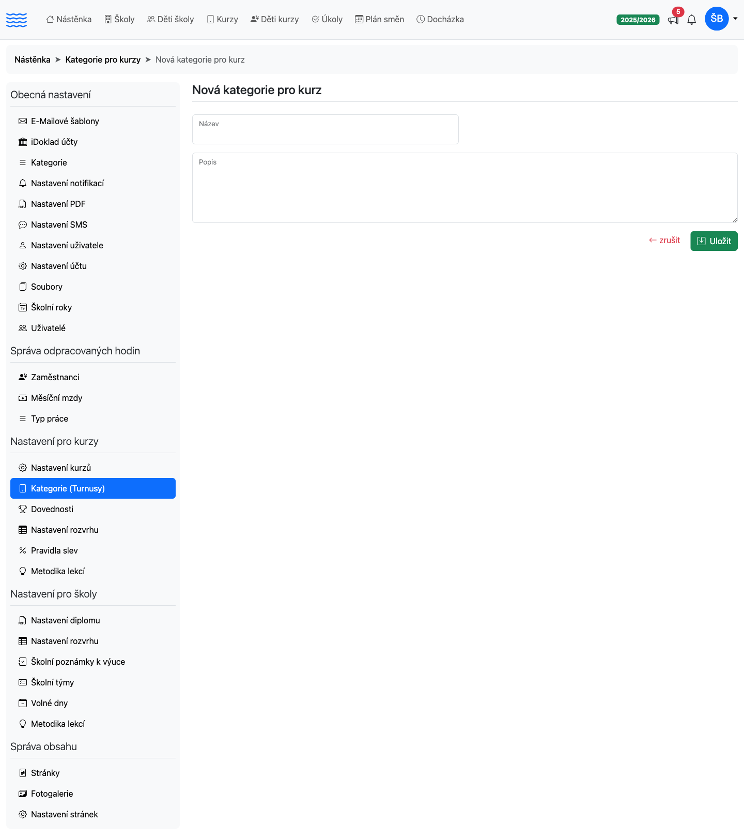Image resolution: width=744 pixels, height=837 pixels.
Task: Focus the Název input field
Action: [x=326, y=129]
